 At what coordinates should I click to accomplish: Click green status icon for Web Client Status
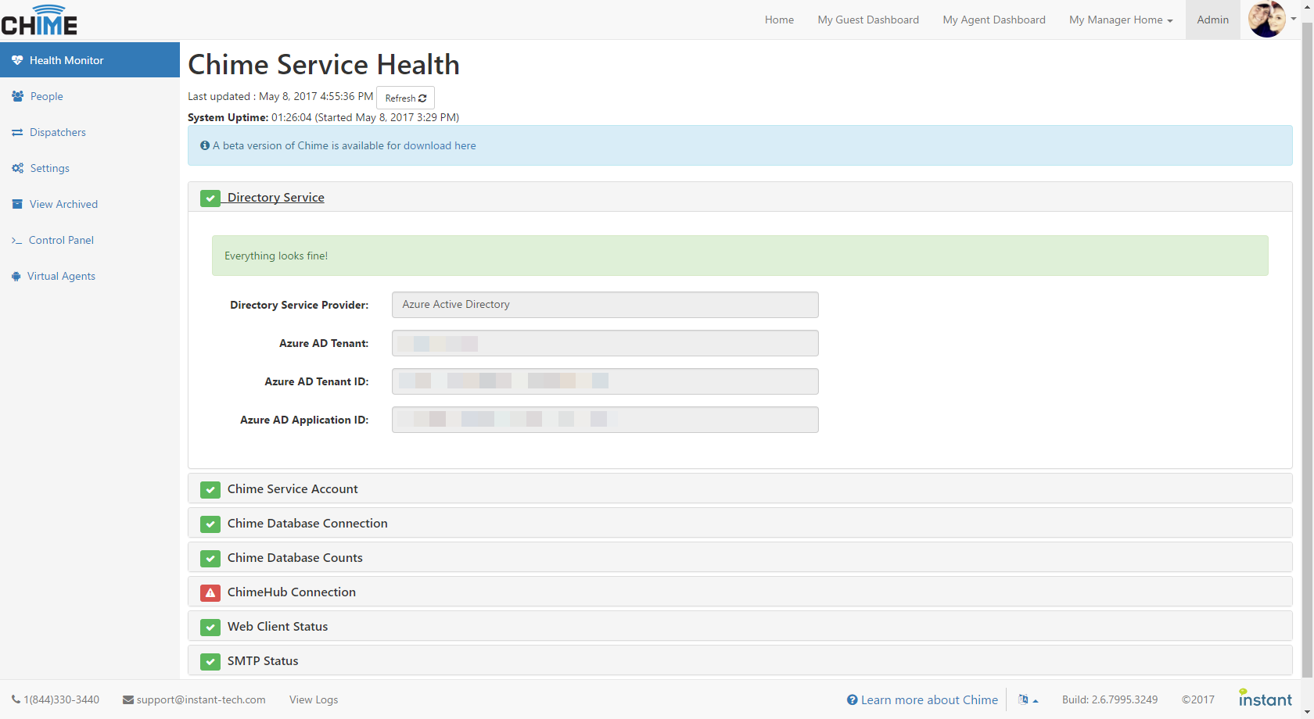point(210,628)
